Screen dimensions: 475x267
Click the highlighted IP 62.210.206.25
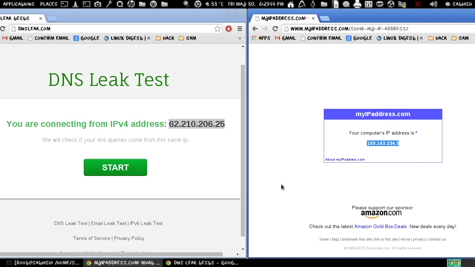pyautogui.click(x=197, y=124)
